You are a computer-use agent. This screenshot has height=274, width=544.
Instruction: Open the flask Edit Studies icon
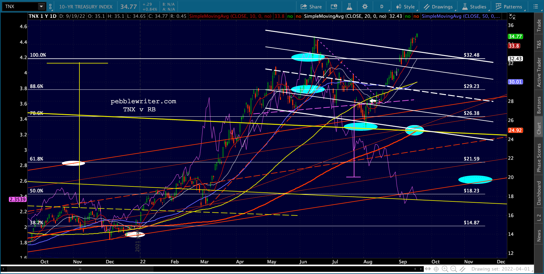tap(349, 7)
